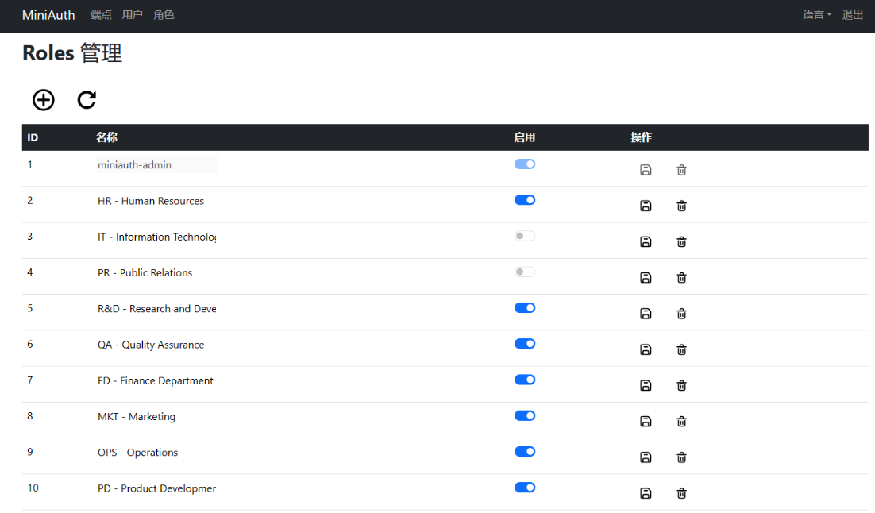The width and height of the screenshot is (875, 513).
Task: Delete the FD - Finance Department role
Action: (x=681, y=385)
